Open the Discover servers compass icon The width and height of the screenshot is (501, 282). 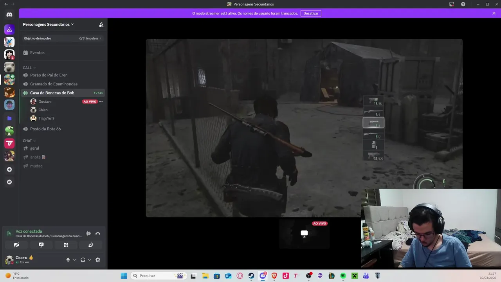pos(9,182)
